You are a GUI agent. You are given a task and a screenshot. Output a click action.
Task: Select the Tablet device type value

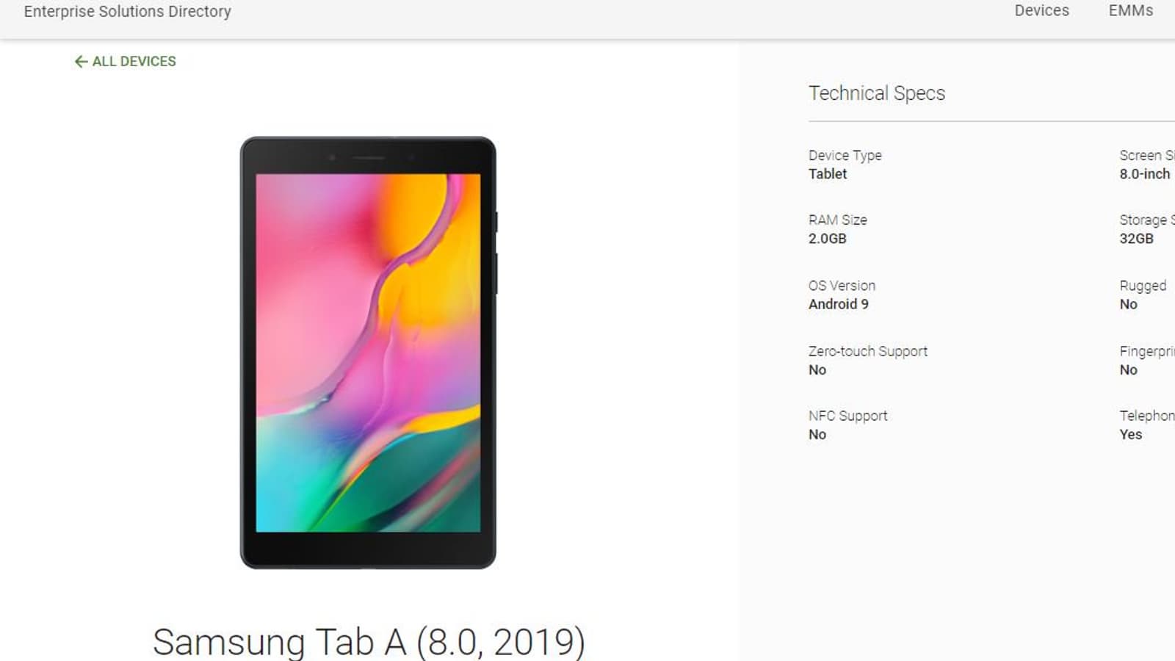coord(828,174)
